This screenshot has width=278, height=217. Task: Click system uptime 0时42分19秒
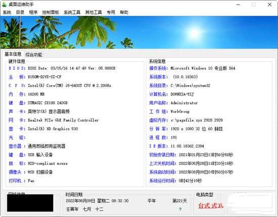(190, 181)
